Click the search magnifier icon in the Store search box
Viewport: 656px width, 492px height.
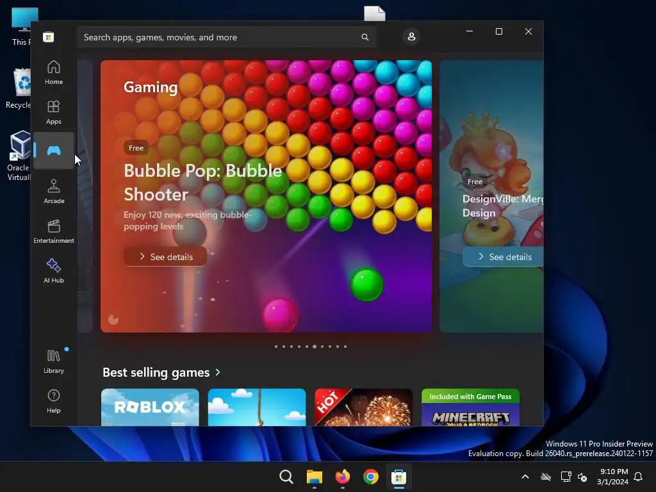click(365, 37)
